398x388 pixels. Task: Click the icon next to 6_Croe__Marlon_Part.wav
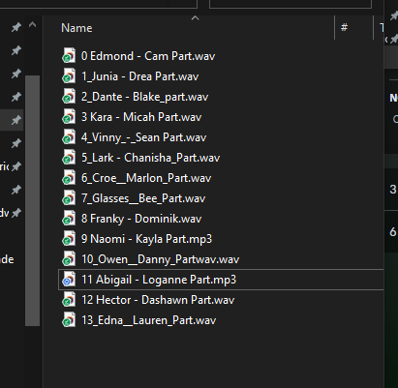(x=69, y=177)
